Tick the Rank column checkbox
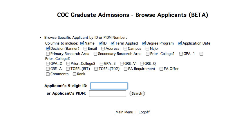Viewport: 246px width, 138px height. (75, 74)
